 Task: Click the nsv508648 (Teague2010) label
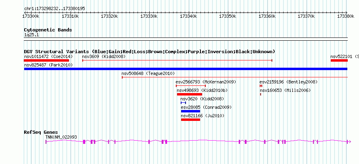(148, 73)
